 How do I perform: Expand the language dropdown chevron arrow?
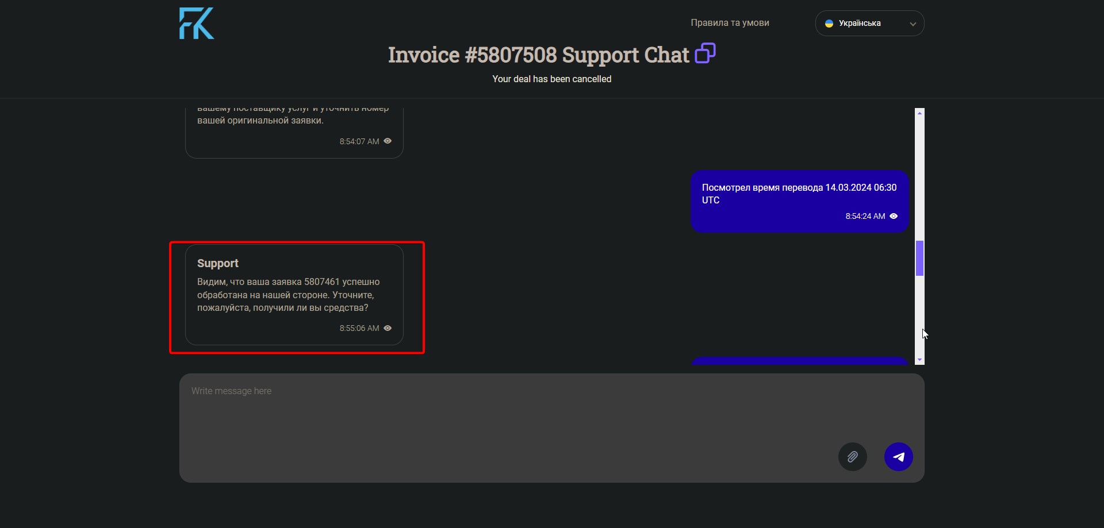coord(913,24)
